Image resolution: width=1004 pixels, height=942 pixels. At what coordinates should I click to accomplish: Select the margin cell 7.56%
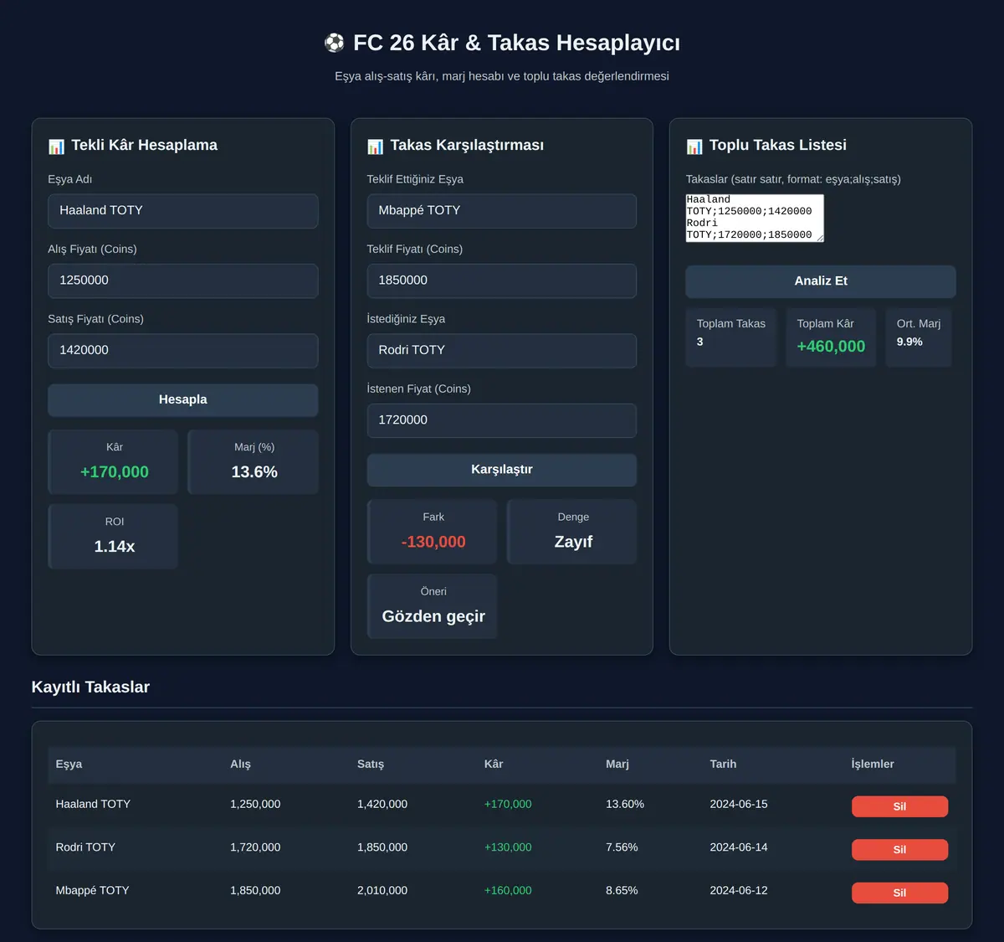(622, 847)
